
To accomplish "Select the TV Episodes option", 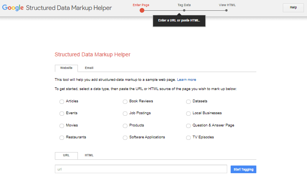I will coord(188,138).
